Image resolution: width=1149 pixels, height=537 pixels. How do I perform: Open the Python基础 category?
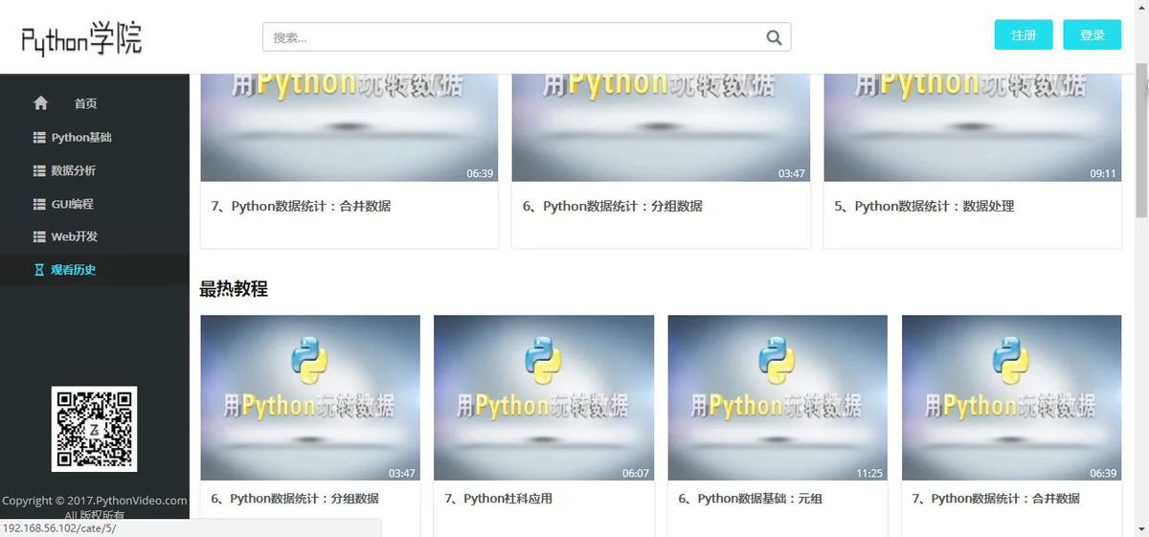point(81,138)
